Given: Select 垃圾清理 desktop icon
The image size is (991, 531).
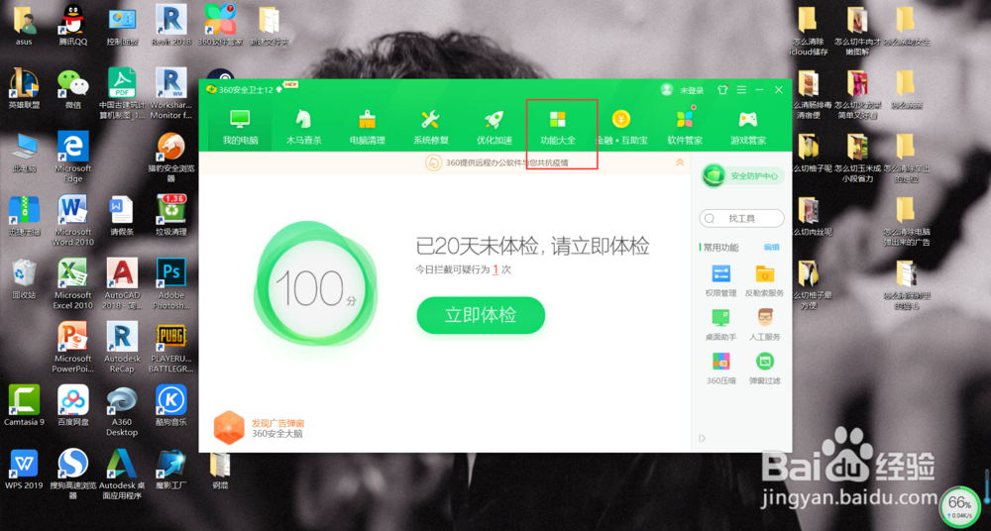Looking at the screenshot, I should pos(171,215).
